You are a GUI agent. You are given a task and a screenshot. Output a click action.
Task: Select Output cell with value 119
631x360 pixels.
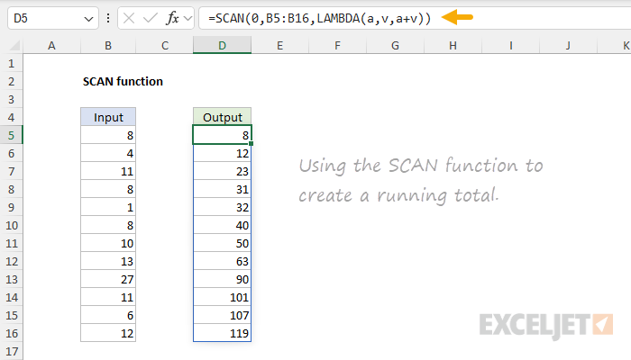pyautogui.click(x=222, y=333)
